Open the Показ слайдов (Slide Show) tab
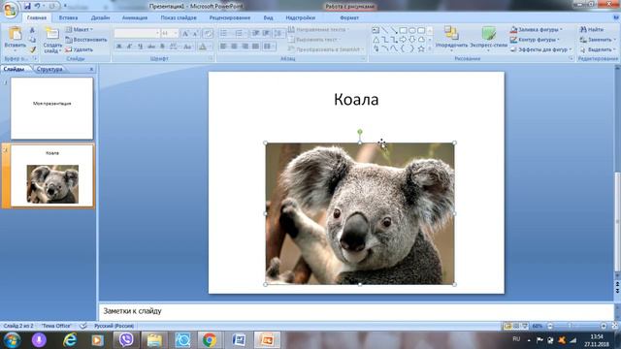 (179, 17)
